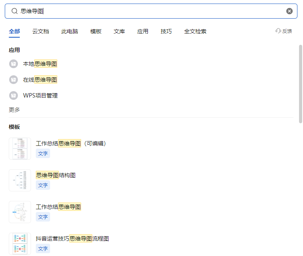The image size is (303, 256).
Task: Open WPS项目管理 application
Action: point(41,96)
